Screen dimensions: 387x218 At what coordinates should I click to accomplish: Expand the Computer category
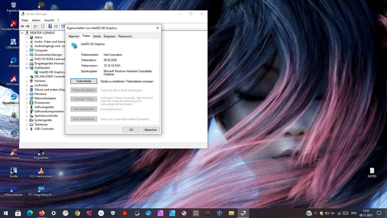coord(27,50)
